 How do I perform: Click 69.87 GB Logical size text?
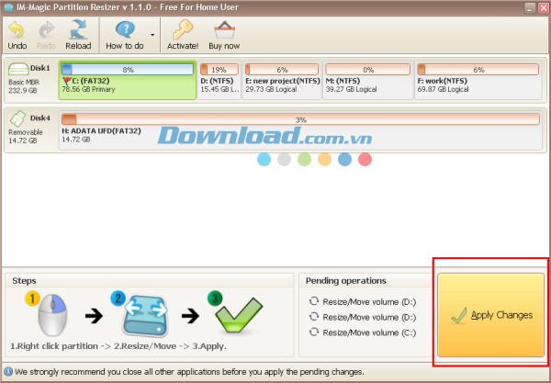[444, 89]
